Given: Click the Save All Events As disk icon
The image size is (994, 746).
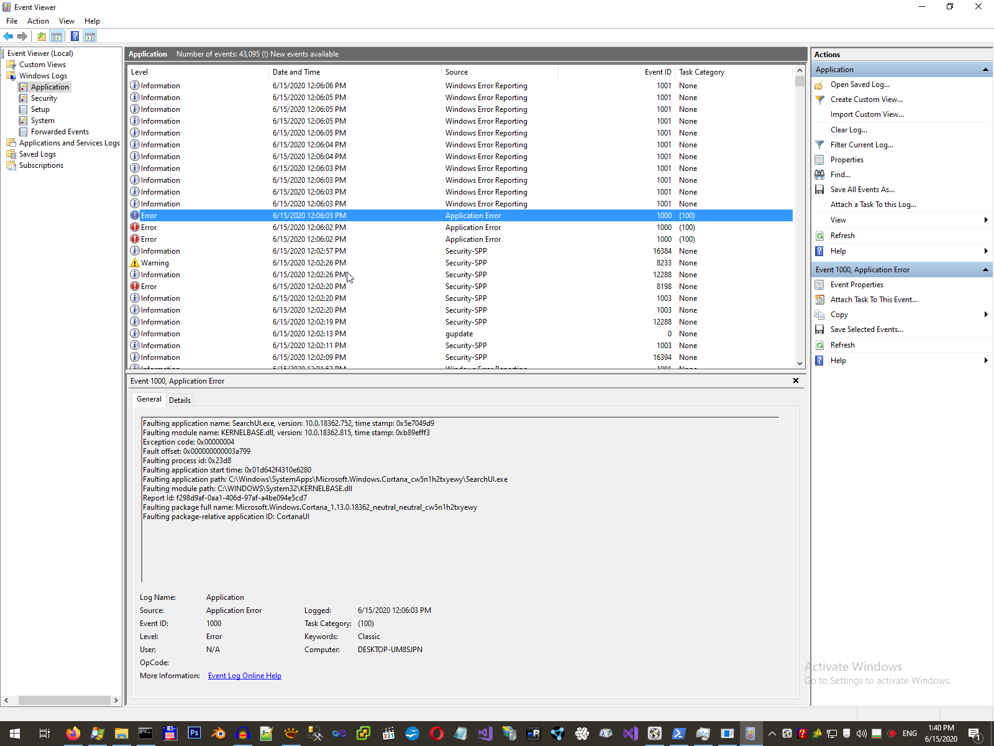Looking at the screenshot, I should point(819,190).
